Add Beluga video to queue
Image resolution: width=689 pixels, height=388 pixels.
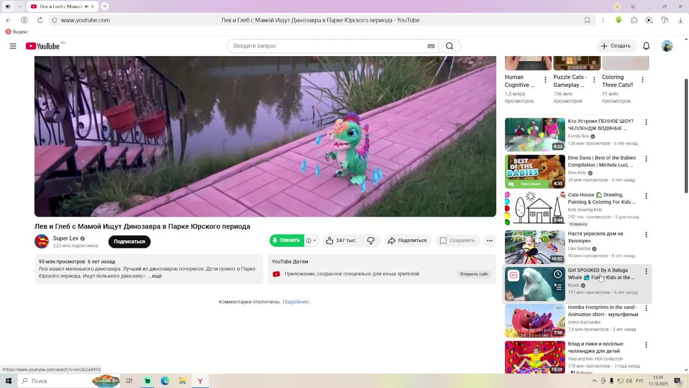click(558, 287)
